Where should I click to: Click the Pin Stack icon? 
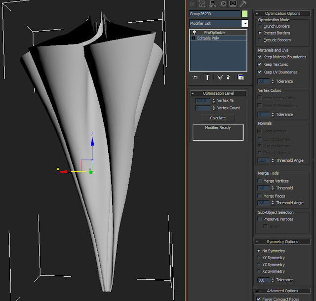point(195,77)
